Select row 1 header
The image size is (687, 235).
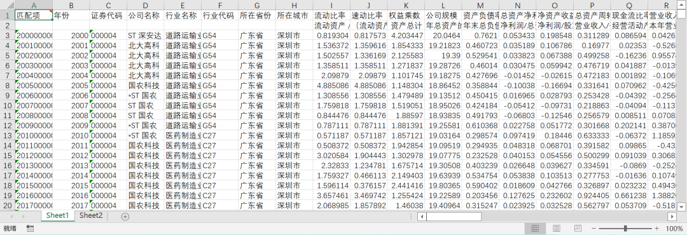pyautogui.click(x=8, y=15)
